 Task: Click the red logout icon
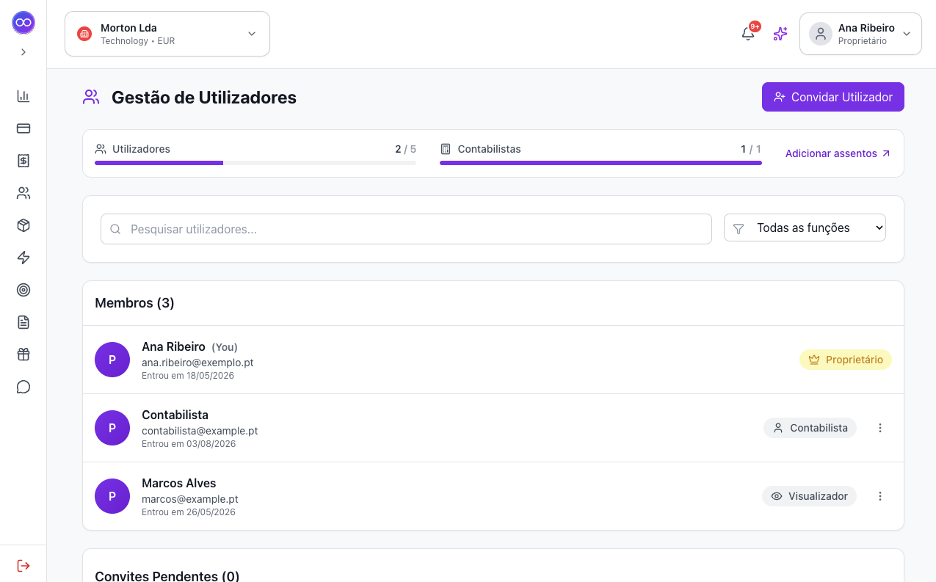(23, 566)
